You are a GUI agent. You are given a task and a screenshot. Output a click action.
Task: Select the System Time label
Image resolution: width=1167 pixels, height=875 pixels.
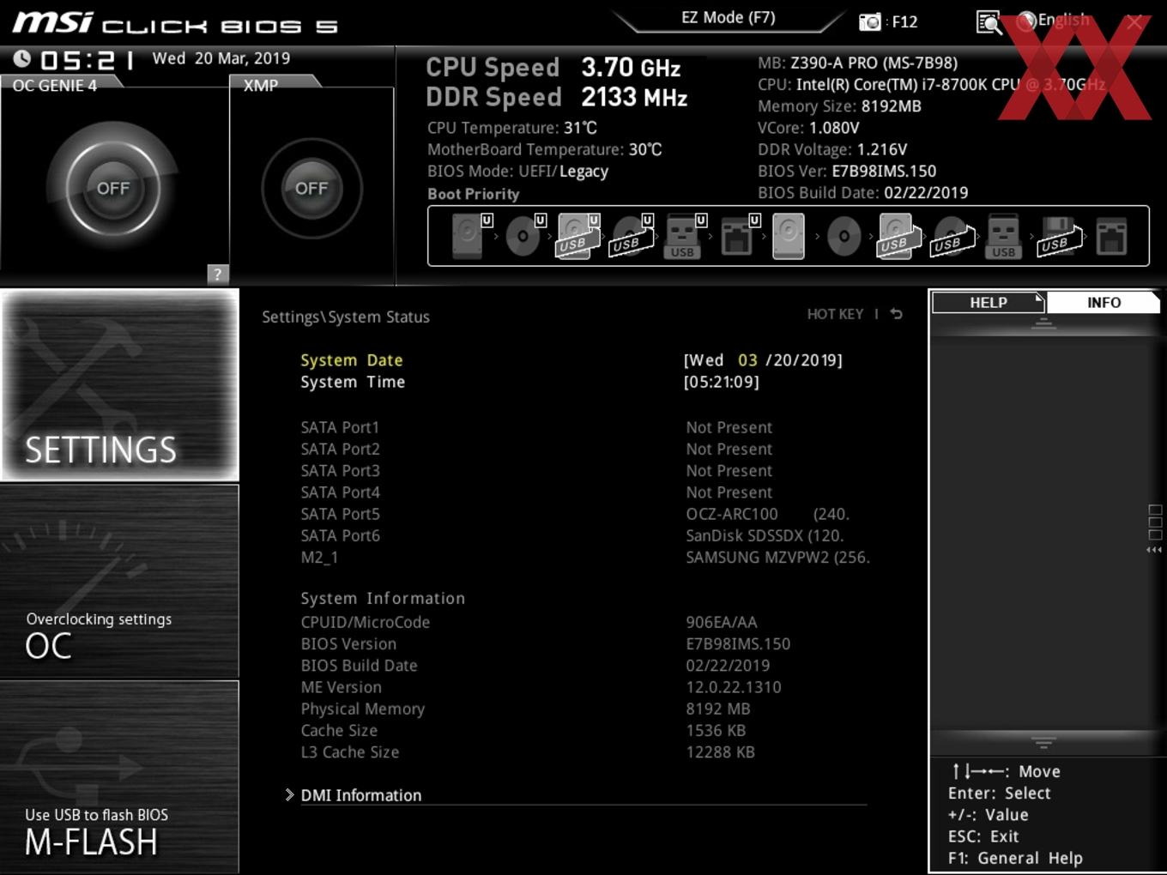353,382
